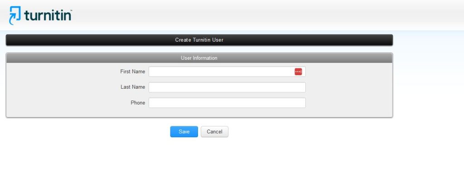This screenshot has height=182, width=464.
Task: Click the light blue background beside the form
Action: coord(428,81)
